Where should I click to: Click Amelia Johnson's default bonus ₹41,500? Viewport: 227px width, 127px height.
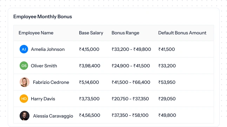click(167, 49)
